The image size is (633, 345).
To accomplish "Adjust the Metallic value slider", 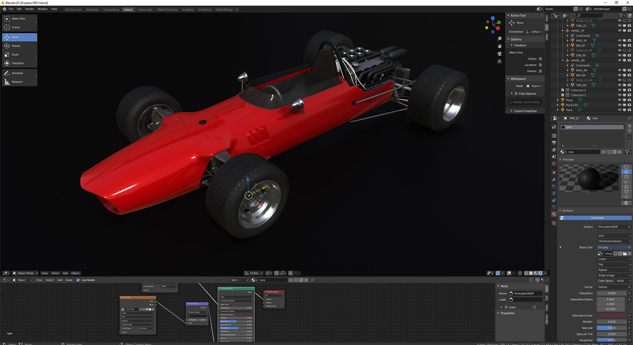I will pos(612,322).
